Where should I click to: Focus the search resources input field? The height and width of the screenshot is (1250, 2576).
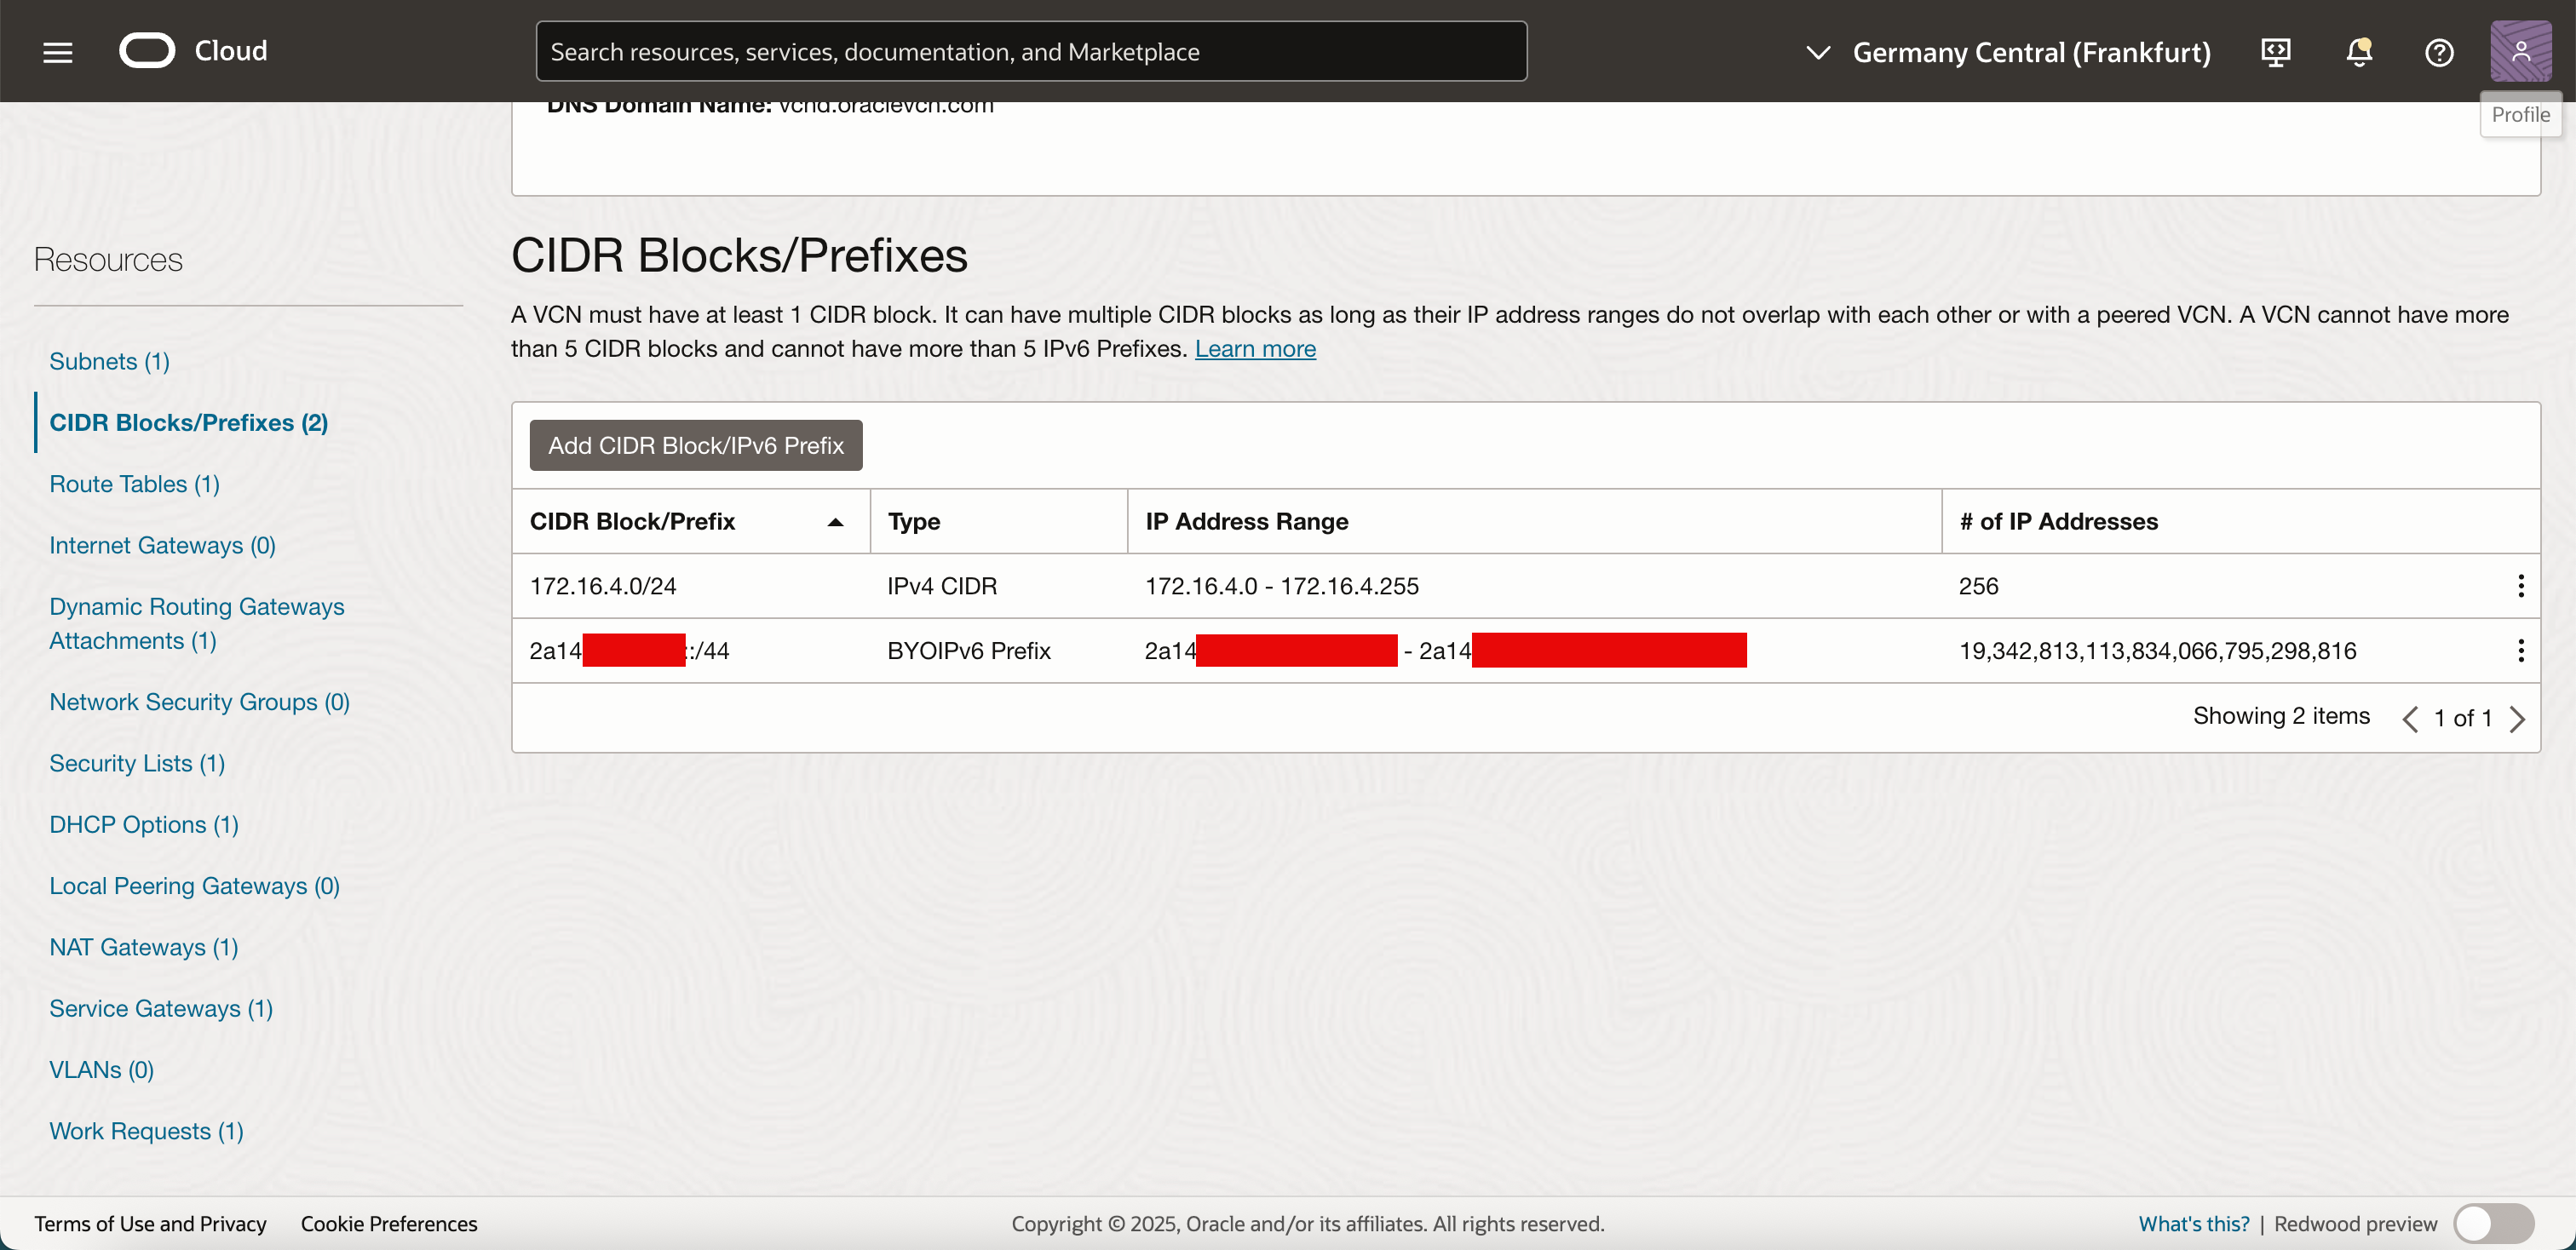[1030, 51]
